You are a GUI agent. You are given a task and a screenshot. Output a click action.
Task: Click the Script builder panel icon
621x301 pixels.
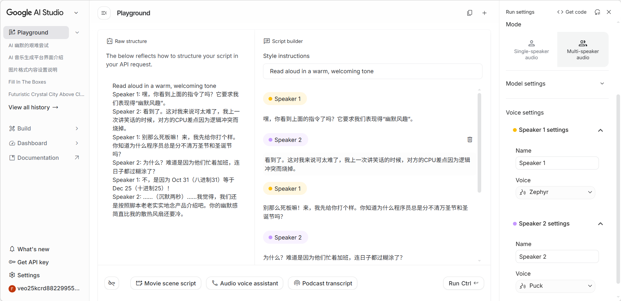tap(267, 41)
